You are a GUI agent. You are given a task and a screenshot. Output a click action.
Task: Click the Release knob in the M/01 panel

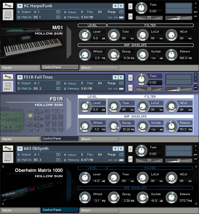tap(171, 55)
